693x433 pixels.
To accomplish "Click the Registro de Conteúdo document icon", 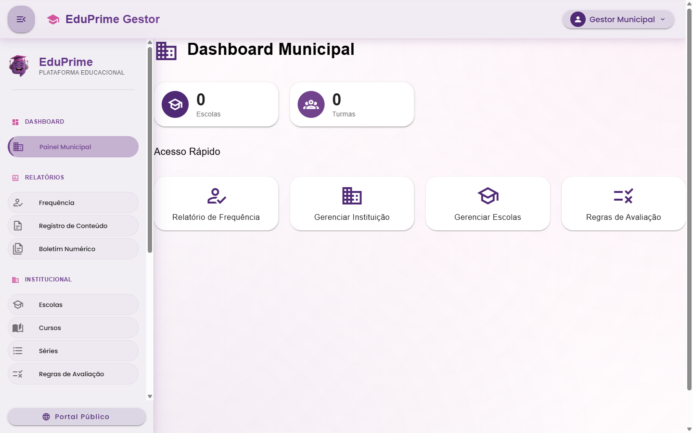I will (x=18, y=226).
